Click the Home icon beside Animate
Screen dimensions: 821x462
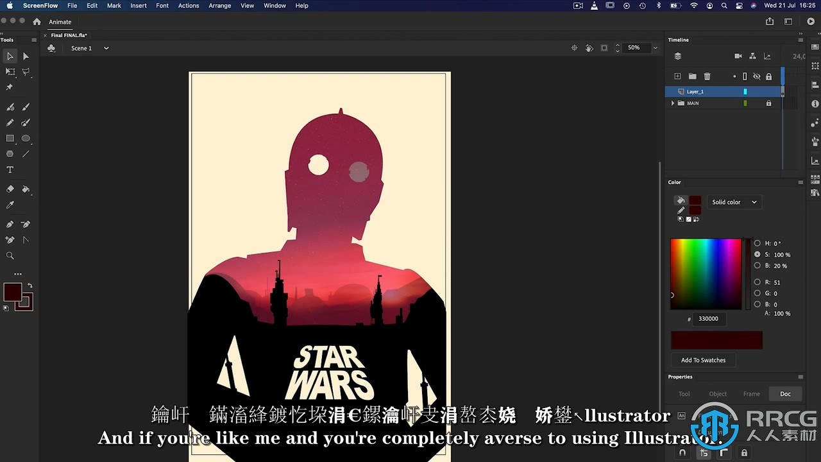click(x=37, y=21)
